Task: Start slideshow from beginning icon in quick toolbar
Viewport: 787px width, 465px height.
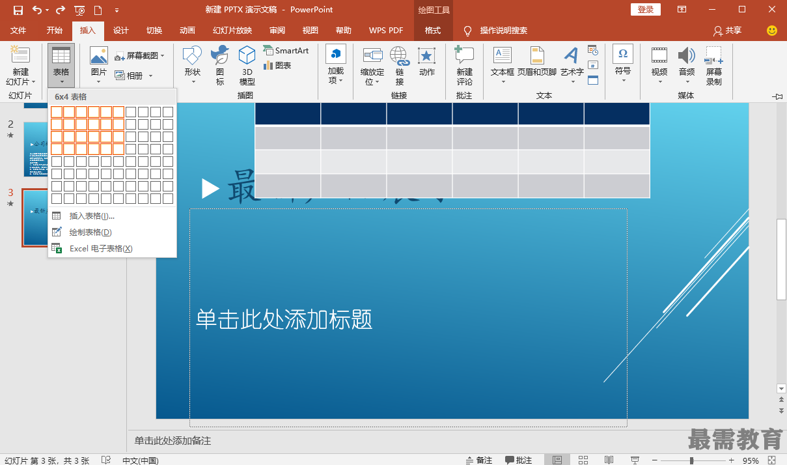Action: coord(79,10)
